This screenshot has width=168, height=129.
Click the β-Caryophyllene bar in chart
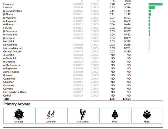pos(150,11)
